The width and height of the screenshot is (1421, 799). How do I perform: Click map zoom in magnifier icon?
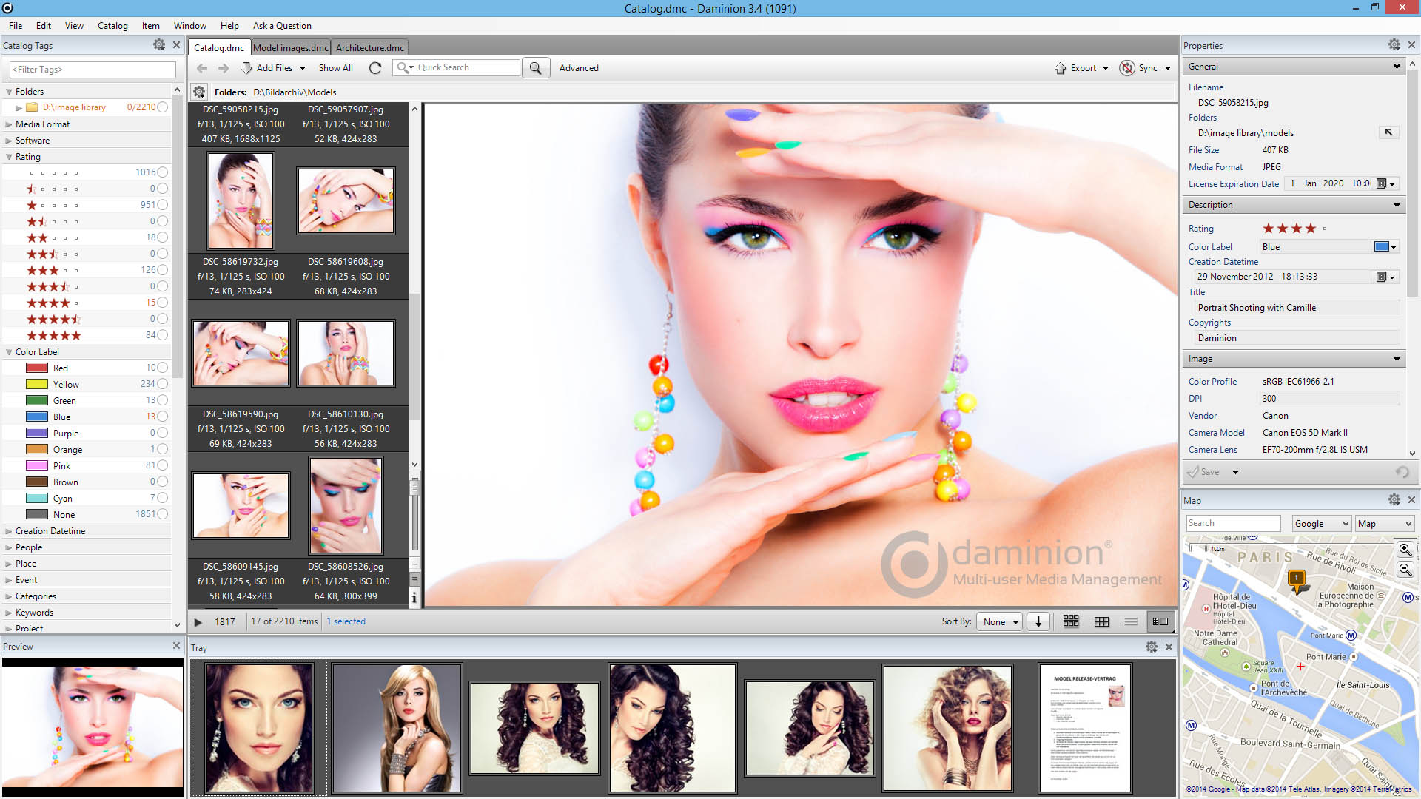point(1405,550)
